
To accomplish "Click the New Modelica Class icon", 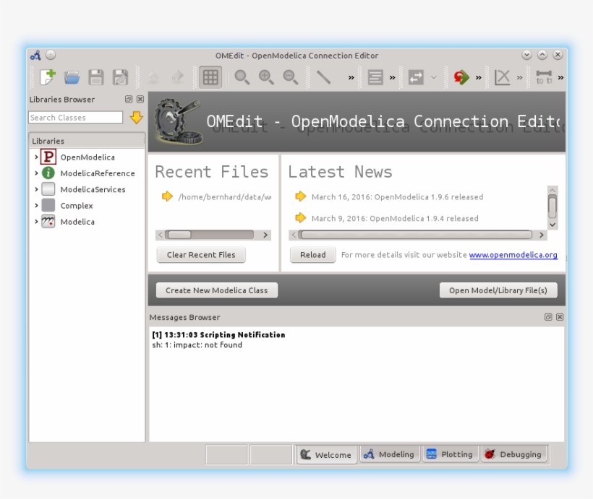I will 48,77.
